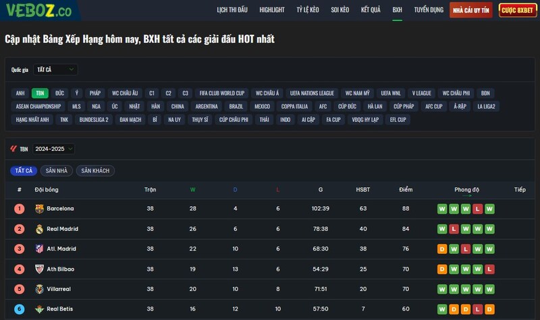Image resolution: width=540 pixels, height=320 pixels.
Task: Click the Tiếp column header
Action: pyautogui.click(x=520, y=190)
